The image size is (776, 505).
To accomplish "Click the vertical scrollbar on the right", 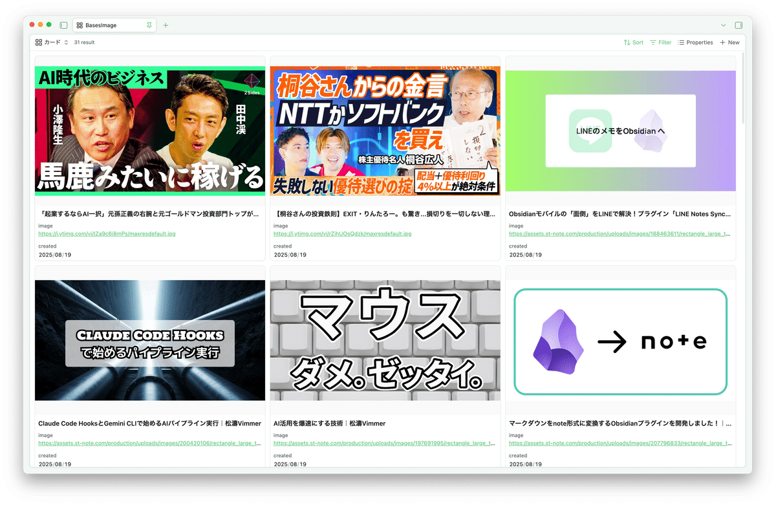I will coord(743,89).
